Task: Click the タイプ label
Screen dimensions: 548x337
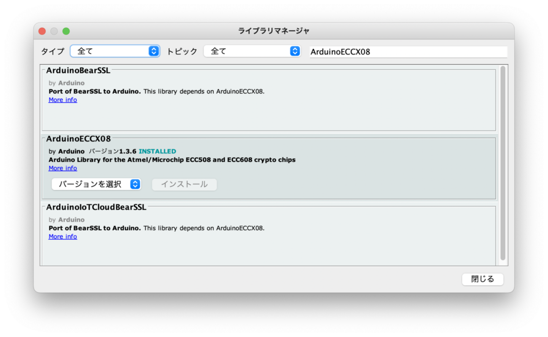Action: pyautogui.click(x=53, y=51)
